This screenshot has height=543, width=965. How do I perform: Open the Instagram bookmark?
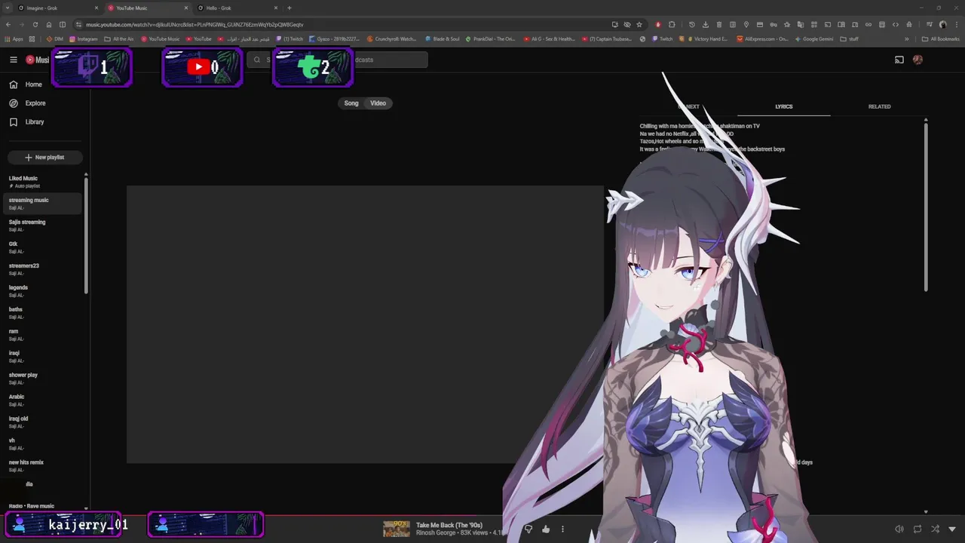pos(84,38)
